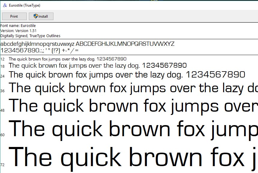Click the 'Eurostile (TrueType)' window title

click(x=25, y=5)
